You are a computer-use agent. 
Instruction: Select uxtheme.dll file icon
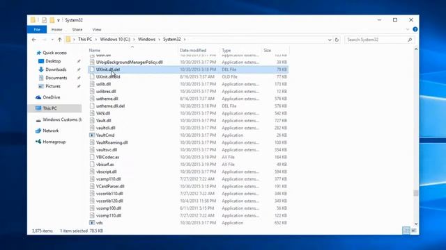click(x=92, y=99)
